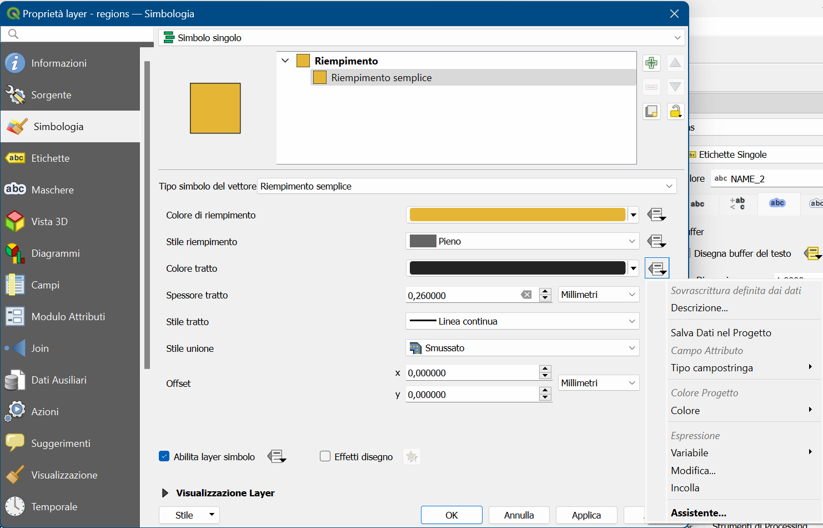Click the Spessore tratto value field
The height and width of the screenshot is (528, 823).
click(463, 296)
